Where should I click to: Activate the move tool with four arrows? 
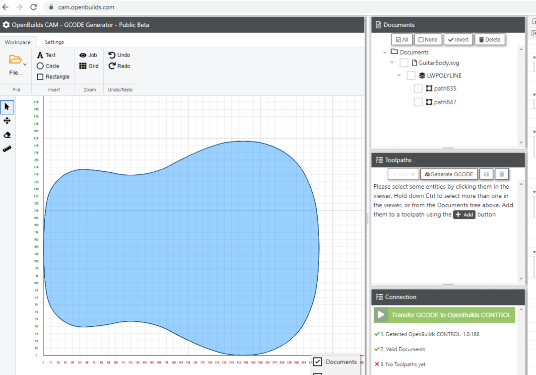click(7, 121)
